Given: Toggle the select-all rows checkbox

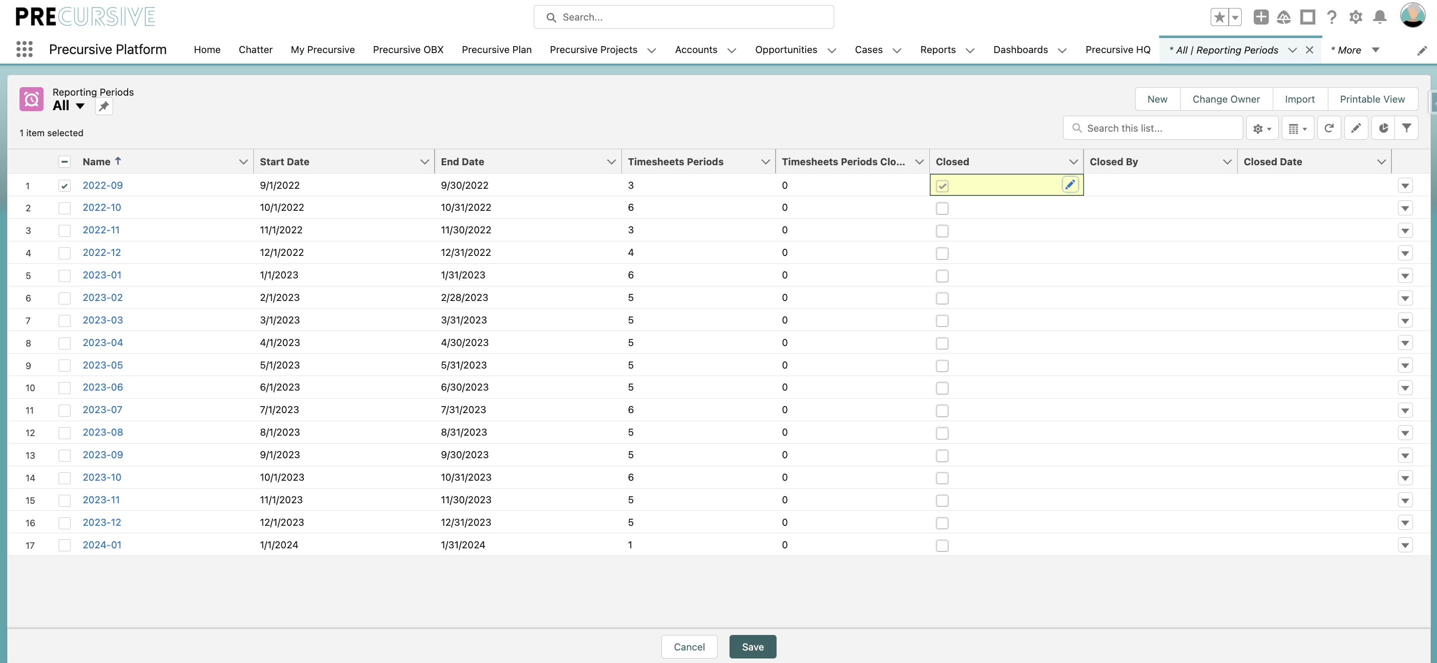Looking at the screenshot, I should tap(65, 161).
